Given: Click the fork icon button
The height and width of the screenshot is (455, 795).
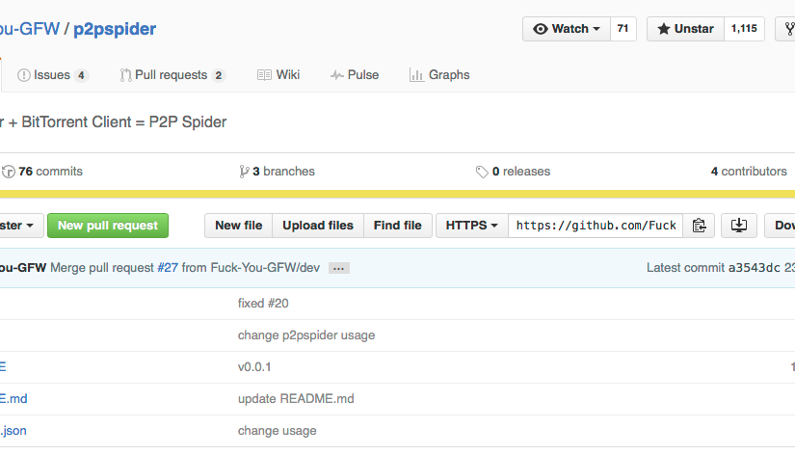Looking at the screenshot, I should click(787, 29).
